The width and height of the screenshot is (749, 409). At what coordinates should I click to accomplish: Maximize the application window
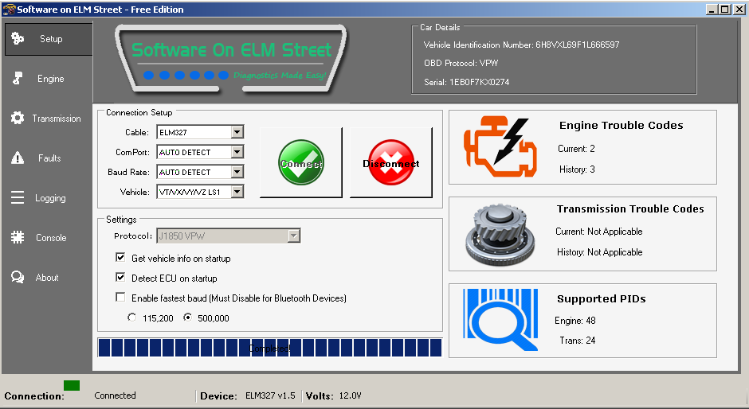tap(724, 9)
